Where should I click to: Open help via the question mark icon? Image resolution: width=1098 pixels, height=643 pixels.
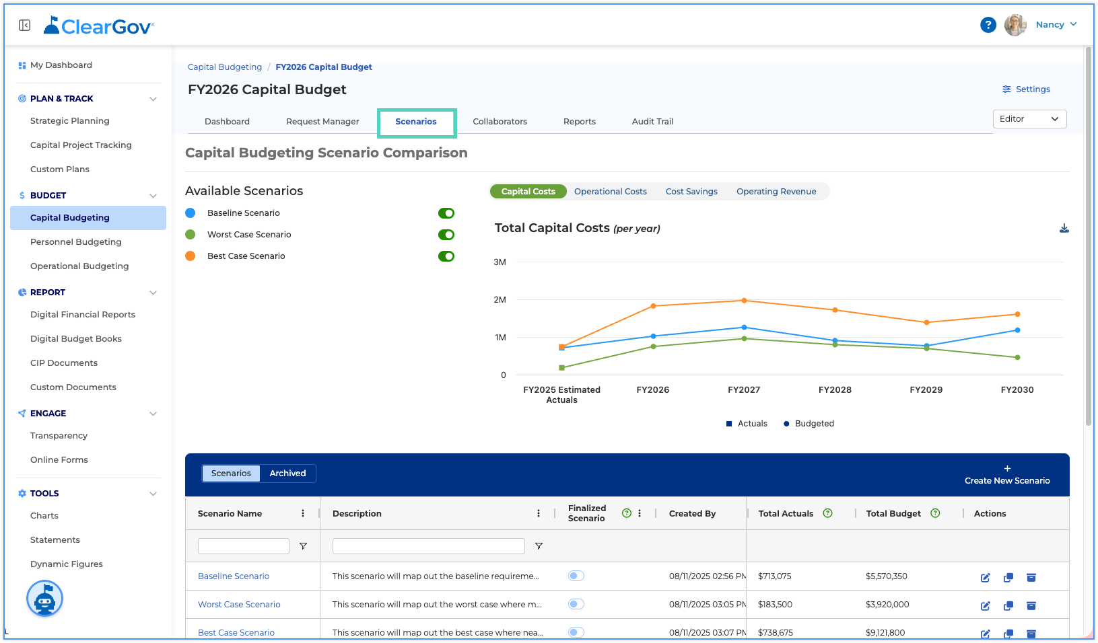(x=988, y=25)
